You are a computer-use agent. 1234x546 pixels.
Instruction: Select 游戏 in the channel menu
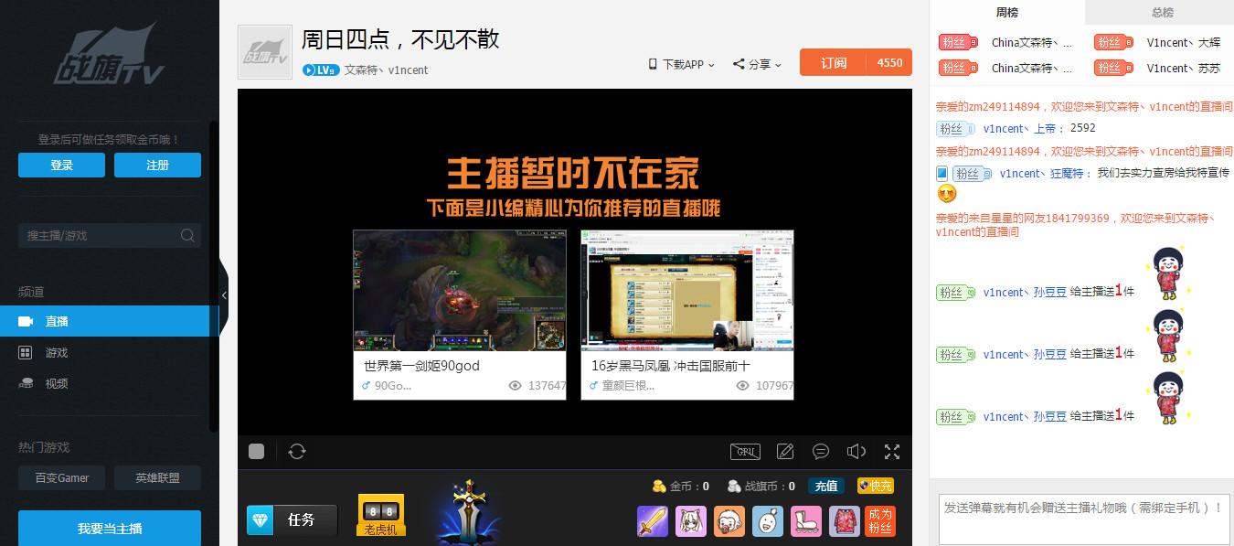[57, 352]
